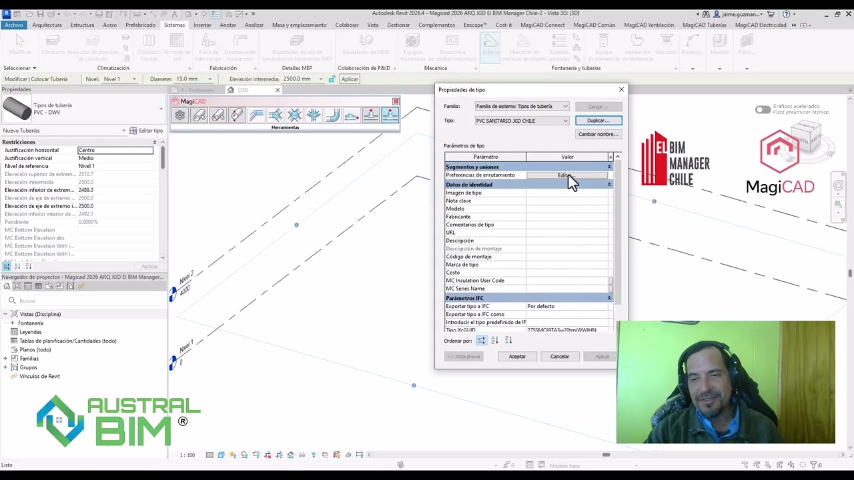Click project browser families filter icon
This screenshot has width=854, height=480.
(x=59, y=286)
